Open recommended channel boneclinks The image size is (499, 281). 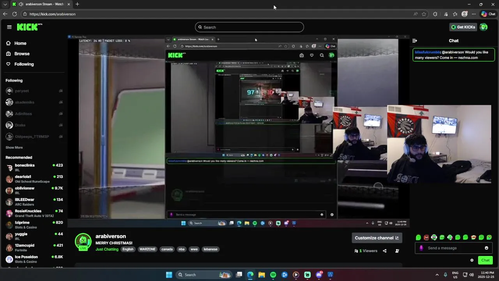(34, 167)
